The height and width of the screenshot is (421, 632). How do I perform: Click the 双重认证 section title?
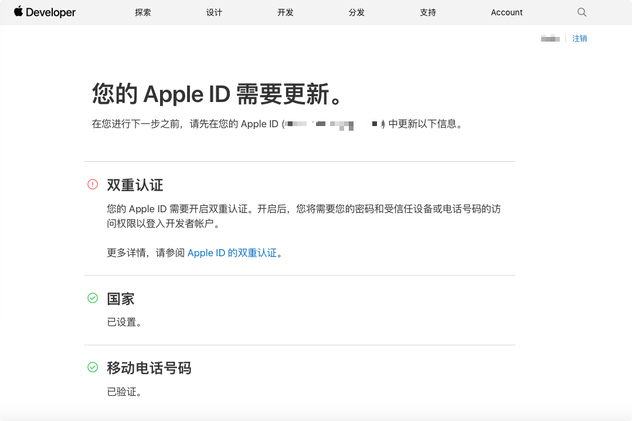point(135,185)
